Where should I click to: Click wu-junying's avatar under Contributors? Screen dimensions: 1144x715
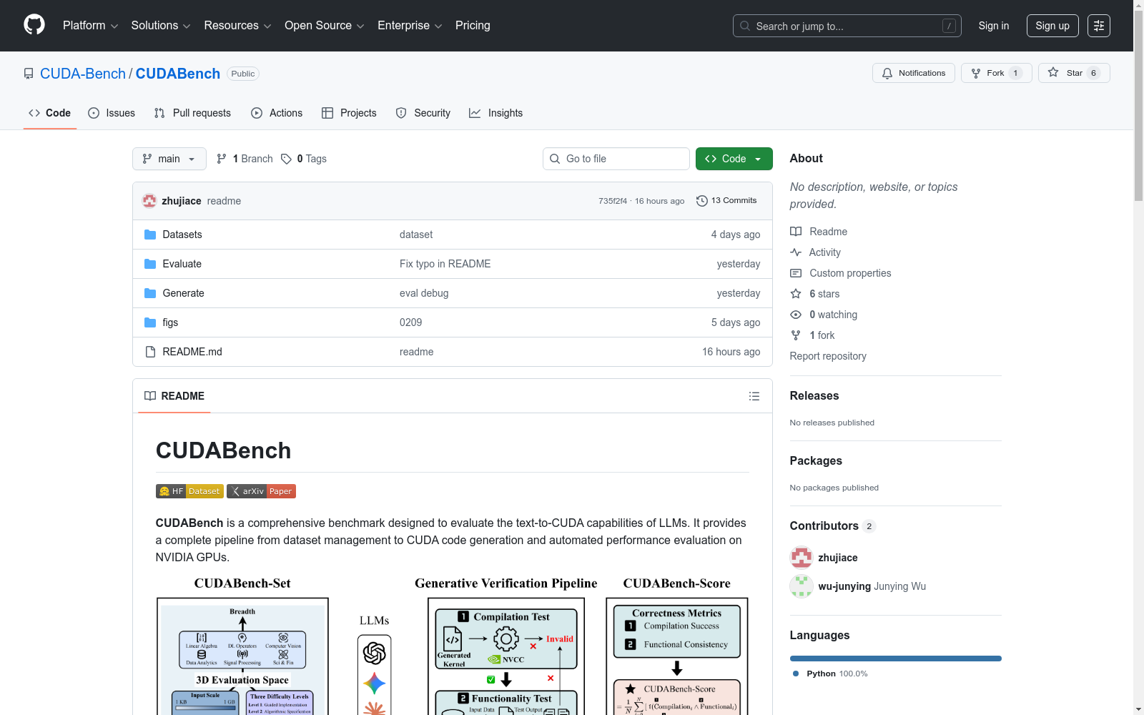point(802,586)
